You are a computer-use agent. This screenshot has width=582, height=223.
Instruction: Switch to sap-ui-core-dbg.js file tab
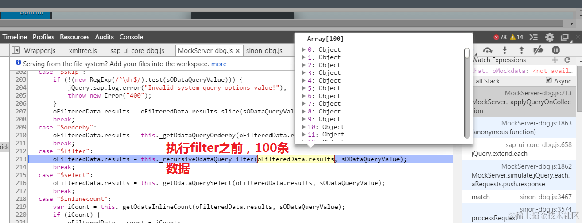pos(137,51)
